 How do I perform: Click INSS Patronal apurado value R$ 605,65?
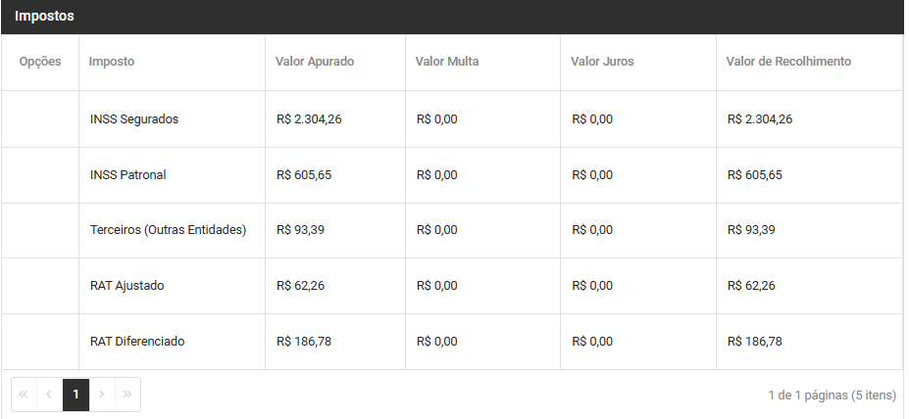pyautogui.click(x=304, y=175)
